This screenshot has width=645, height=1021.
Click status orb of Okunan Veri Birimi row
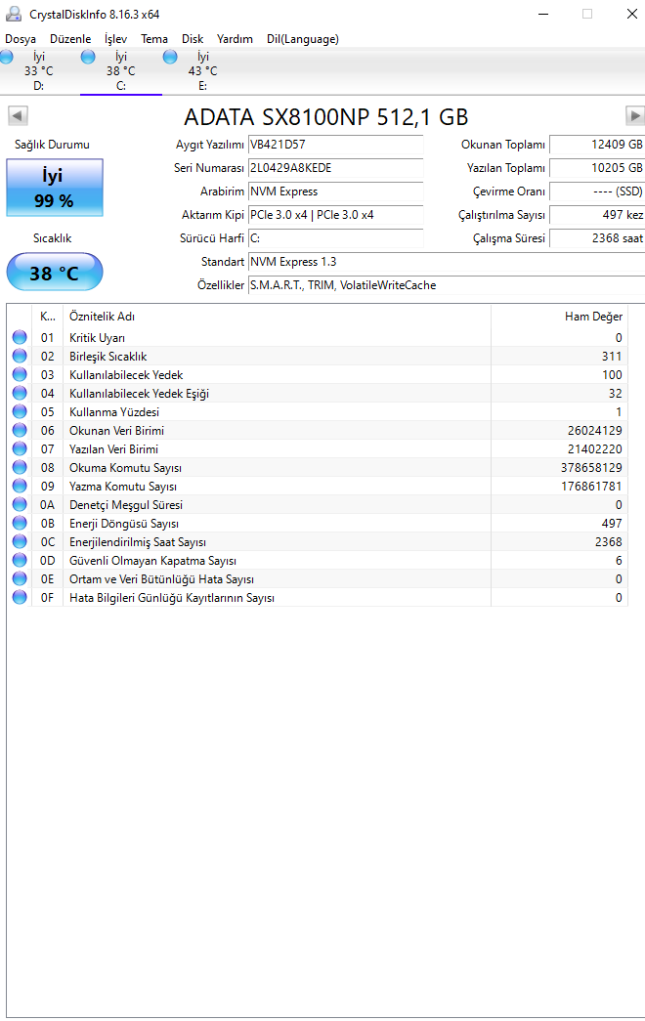coord(20,431)
